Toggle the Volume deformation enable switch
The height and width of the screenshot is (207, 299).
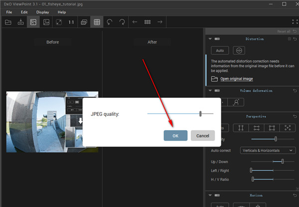click(217, 91)
